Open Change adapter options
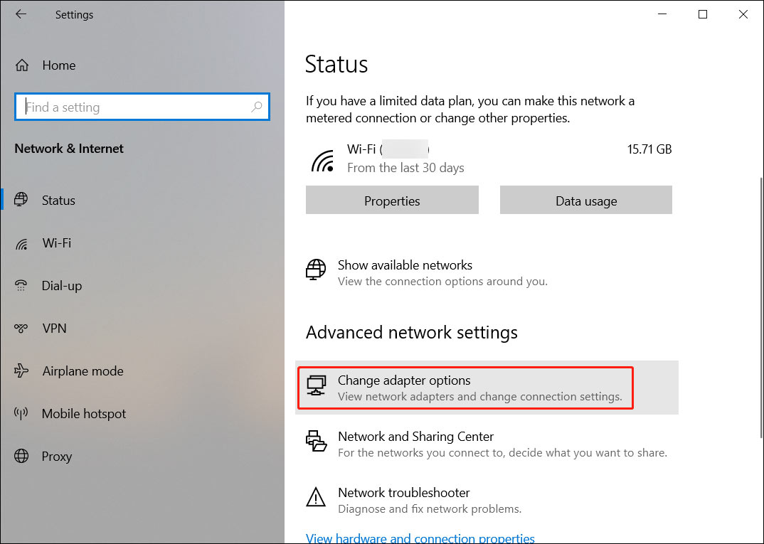 (404, 380)
